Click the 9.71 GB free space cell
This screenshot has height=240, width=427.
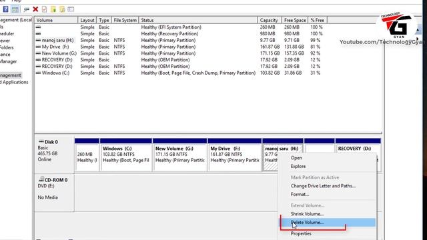[292, 40]
